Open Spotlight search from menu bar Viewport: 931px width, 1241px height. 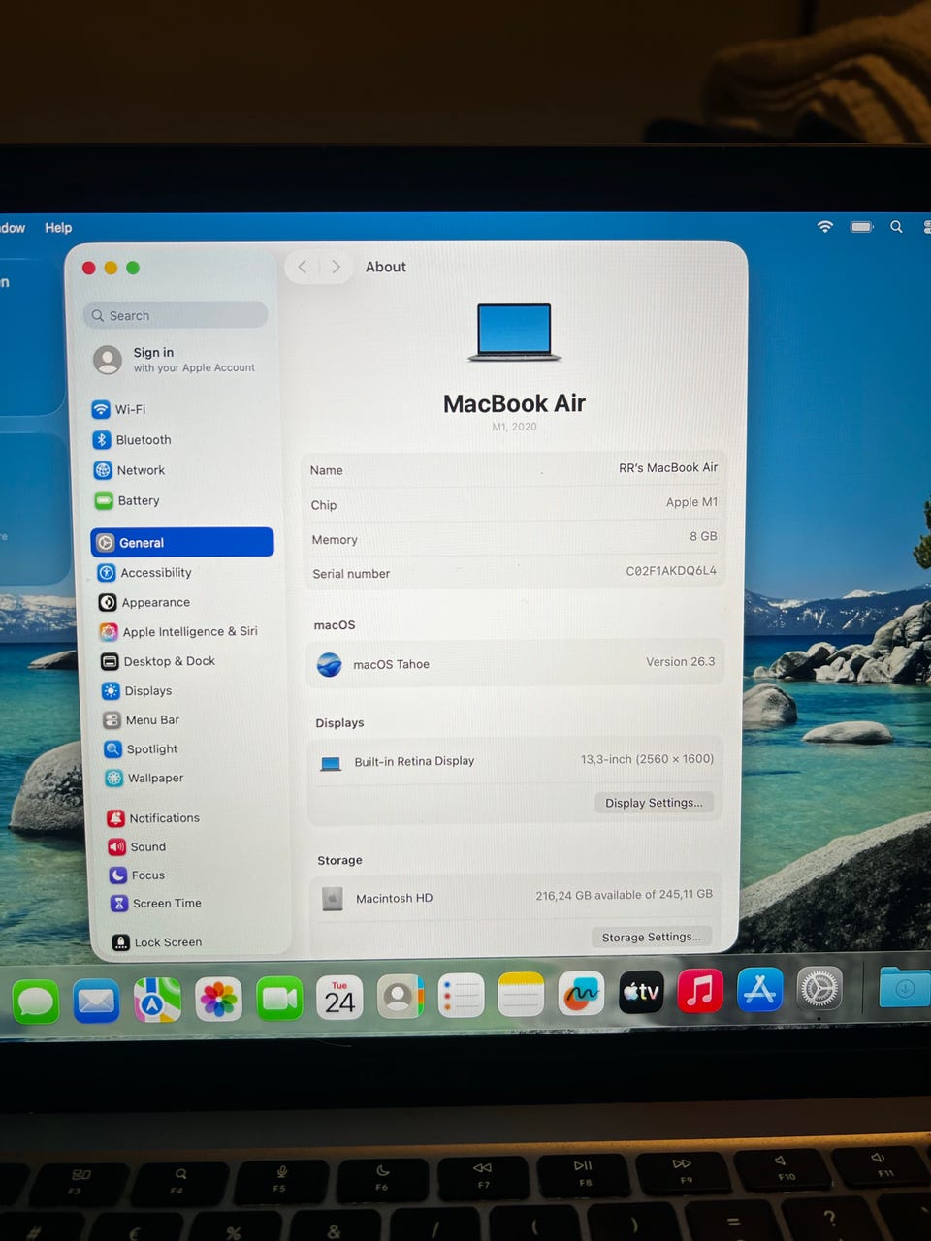point(896,226)
